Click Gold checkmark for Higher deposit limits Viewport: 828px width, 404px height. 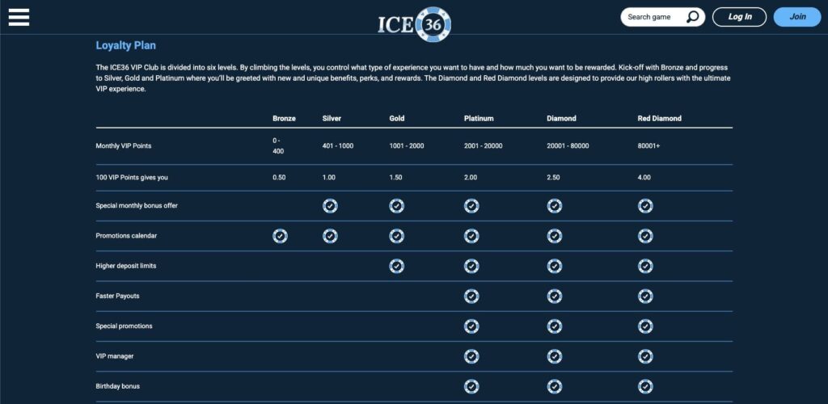tap(396, 266)
